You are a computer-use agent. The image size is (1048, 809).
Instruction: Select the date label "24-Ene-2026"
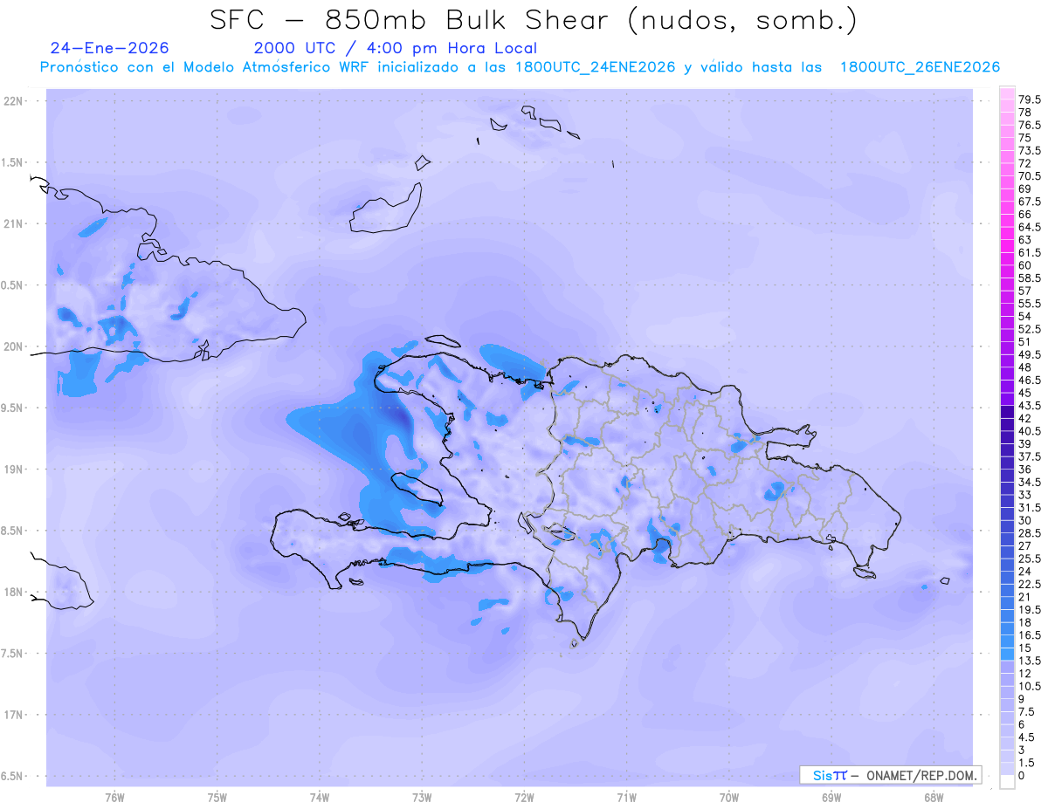pos(110,48)
